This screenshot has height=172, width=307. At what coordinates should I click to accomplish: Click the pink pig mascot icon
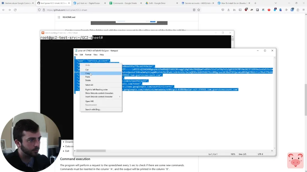tap(295, 161)
